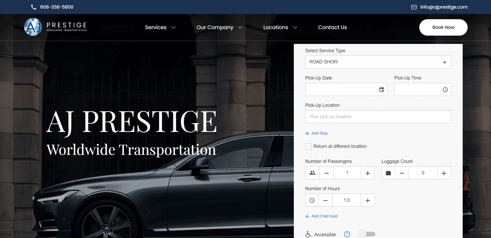
Task: Toggle the Accessible switch on
Action: point(367,234)
